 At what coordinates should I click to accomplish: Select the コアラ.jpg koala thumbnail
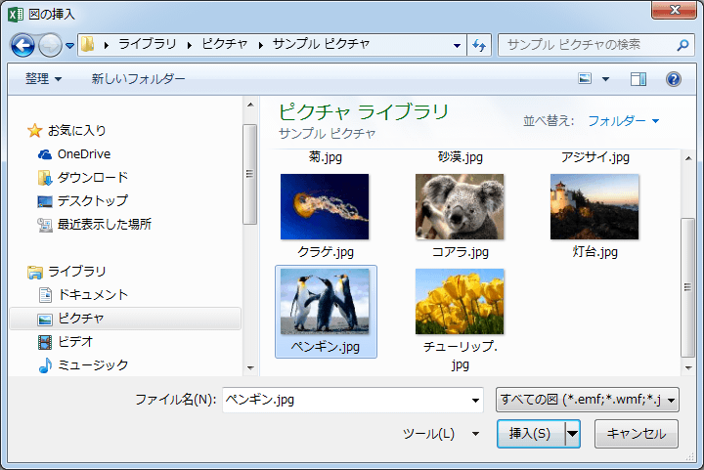point(460,207)
